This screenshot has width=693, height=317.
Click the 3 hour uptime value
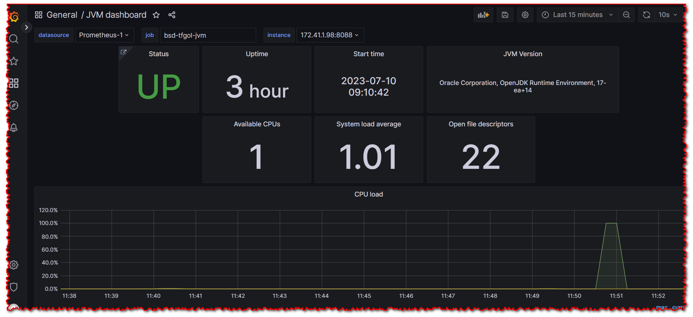pyautogui.click(x=257, y=88)
